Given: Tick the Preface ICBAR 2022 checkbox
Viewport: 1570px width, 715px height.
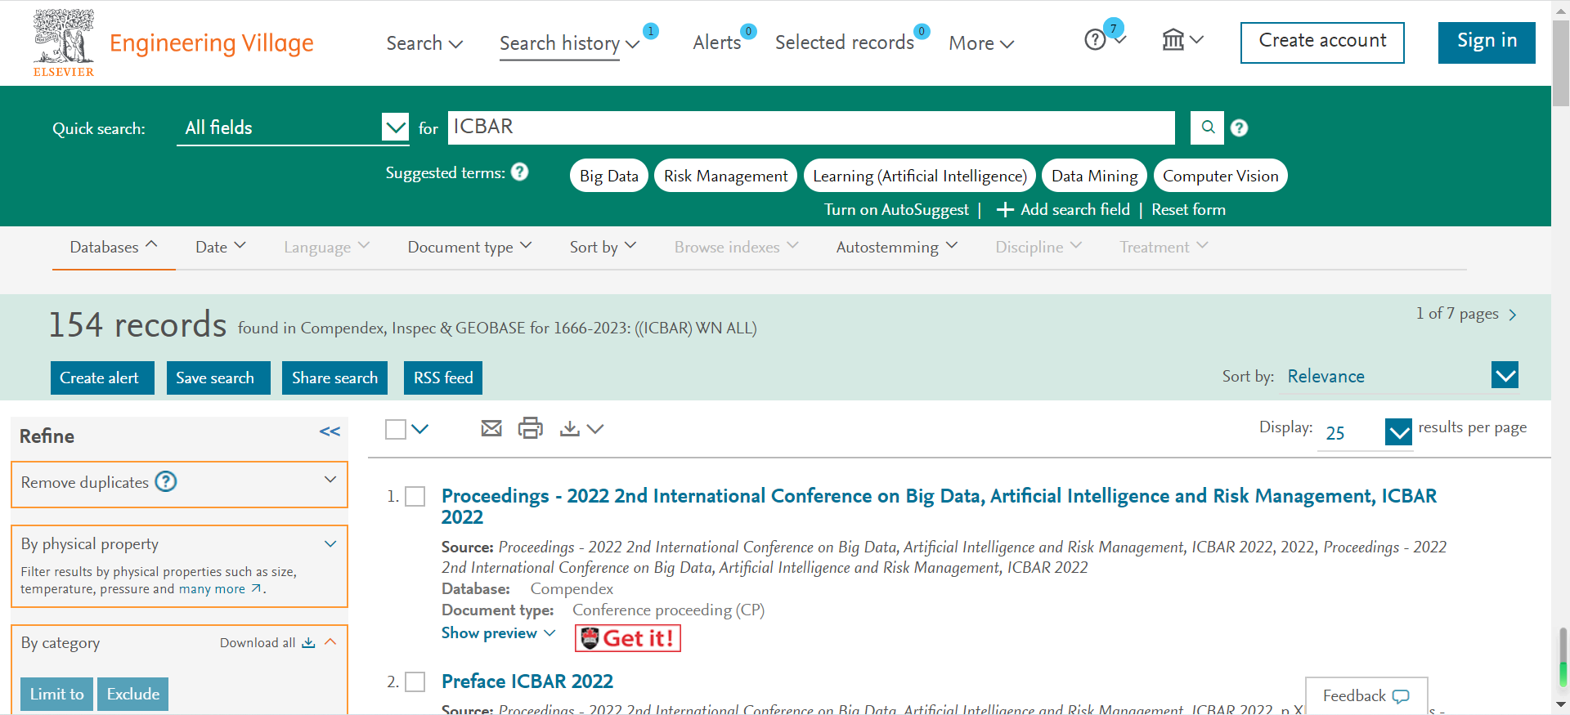Looking at the screenshot, I should click(x=415, y=682).
